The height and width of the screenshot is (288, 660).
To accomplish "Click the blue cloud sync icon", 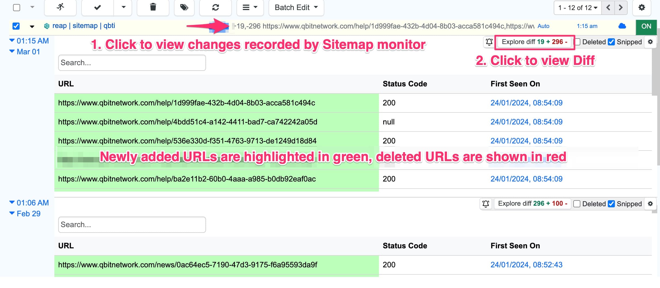I will [622, 26].
